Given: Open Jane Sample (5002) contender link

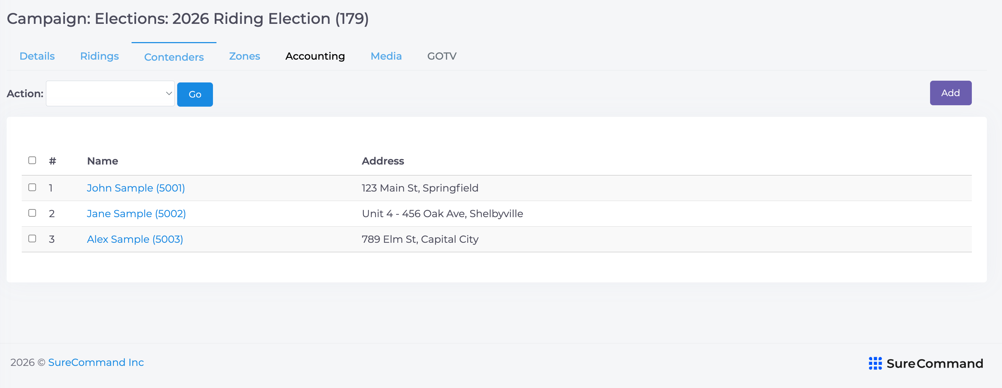Looking at the screenshot, I should (x=136, y=213).
